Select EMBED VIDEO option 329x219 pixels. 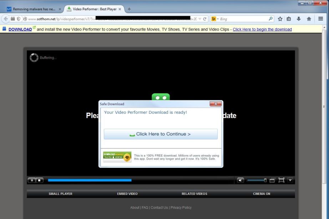[127, 194]
